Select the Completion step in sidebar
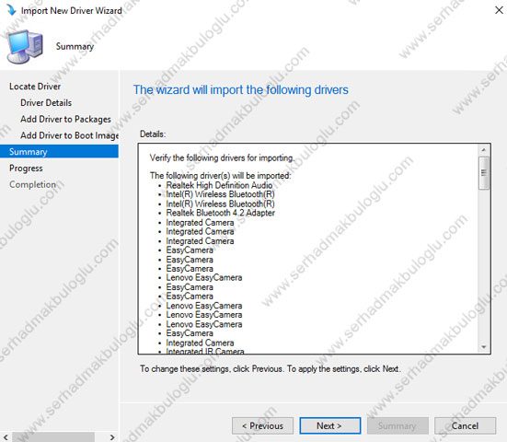Screen dimensions: 507x442 tap(32, 184)
